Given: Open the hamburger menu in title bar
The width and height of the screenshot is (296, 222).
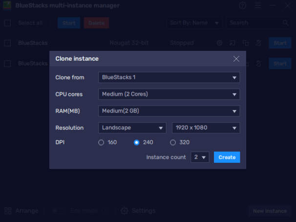Looking at the screenshot, I should click(x=258, y=5).
